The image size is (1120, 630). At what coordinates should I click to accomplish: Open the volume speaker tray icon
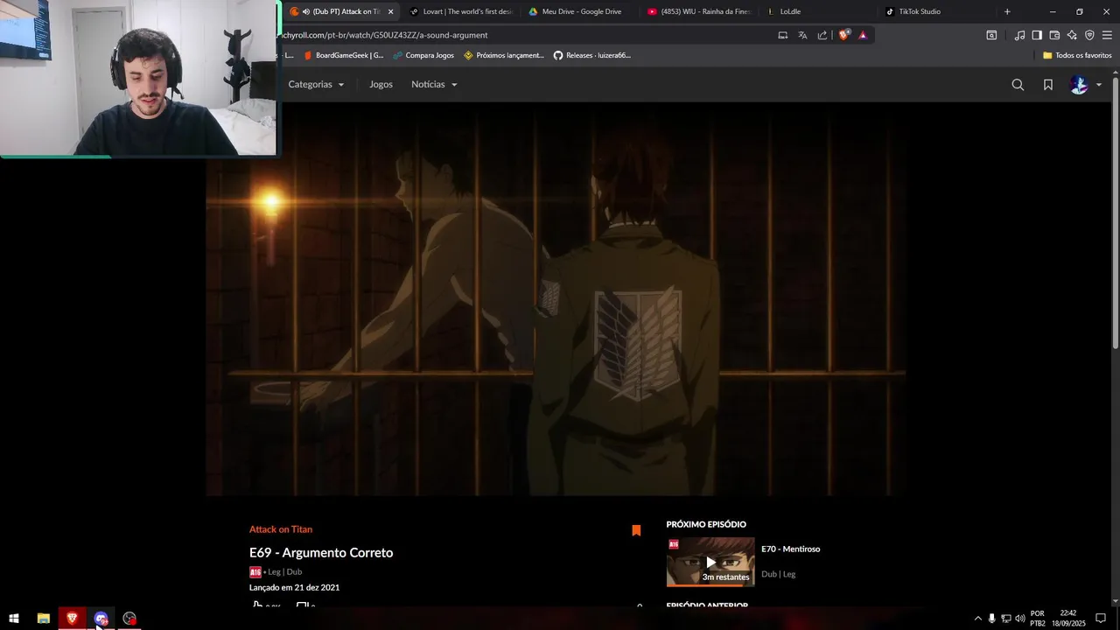1020,619
